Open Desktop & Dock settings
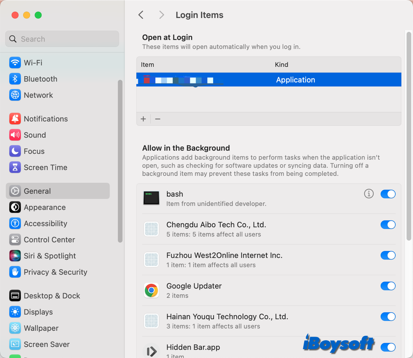The image size is (413, 358). pos(52,296)
